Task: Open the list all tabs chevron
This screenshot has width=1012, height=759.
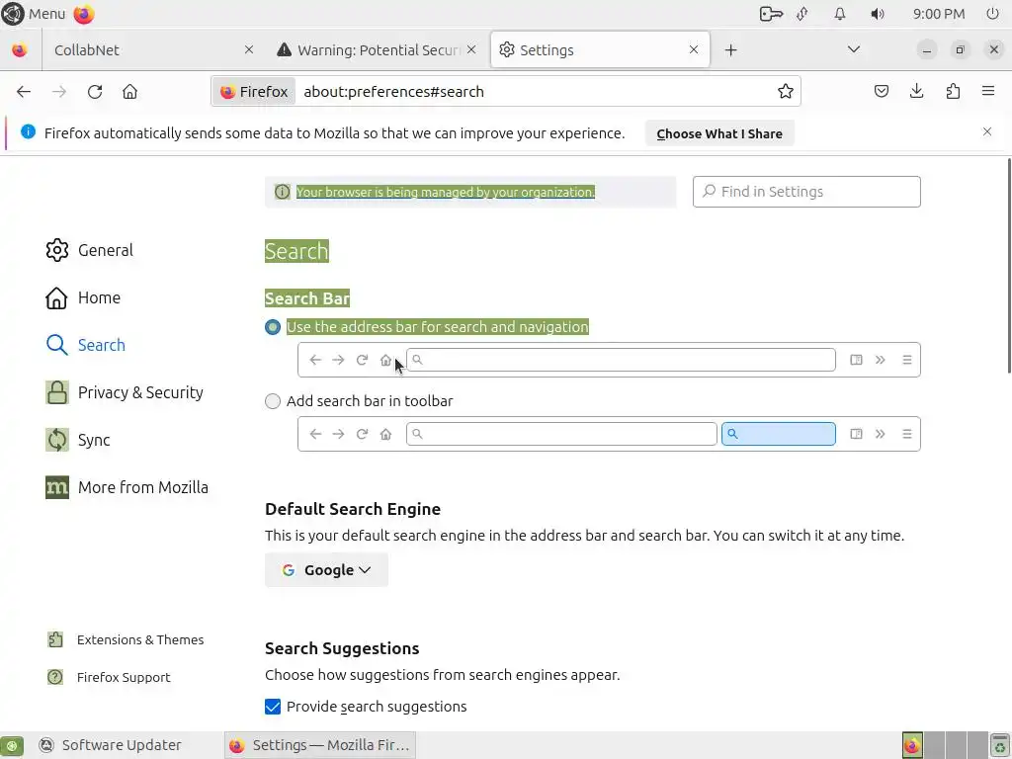Action: tap(854, 49)
